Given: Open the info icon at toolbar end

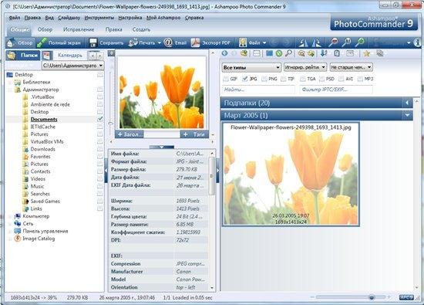Looking at the screenshot, I should pos(418,42).
